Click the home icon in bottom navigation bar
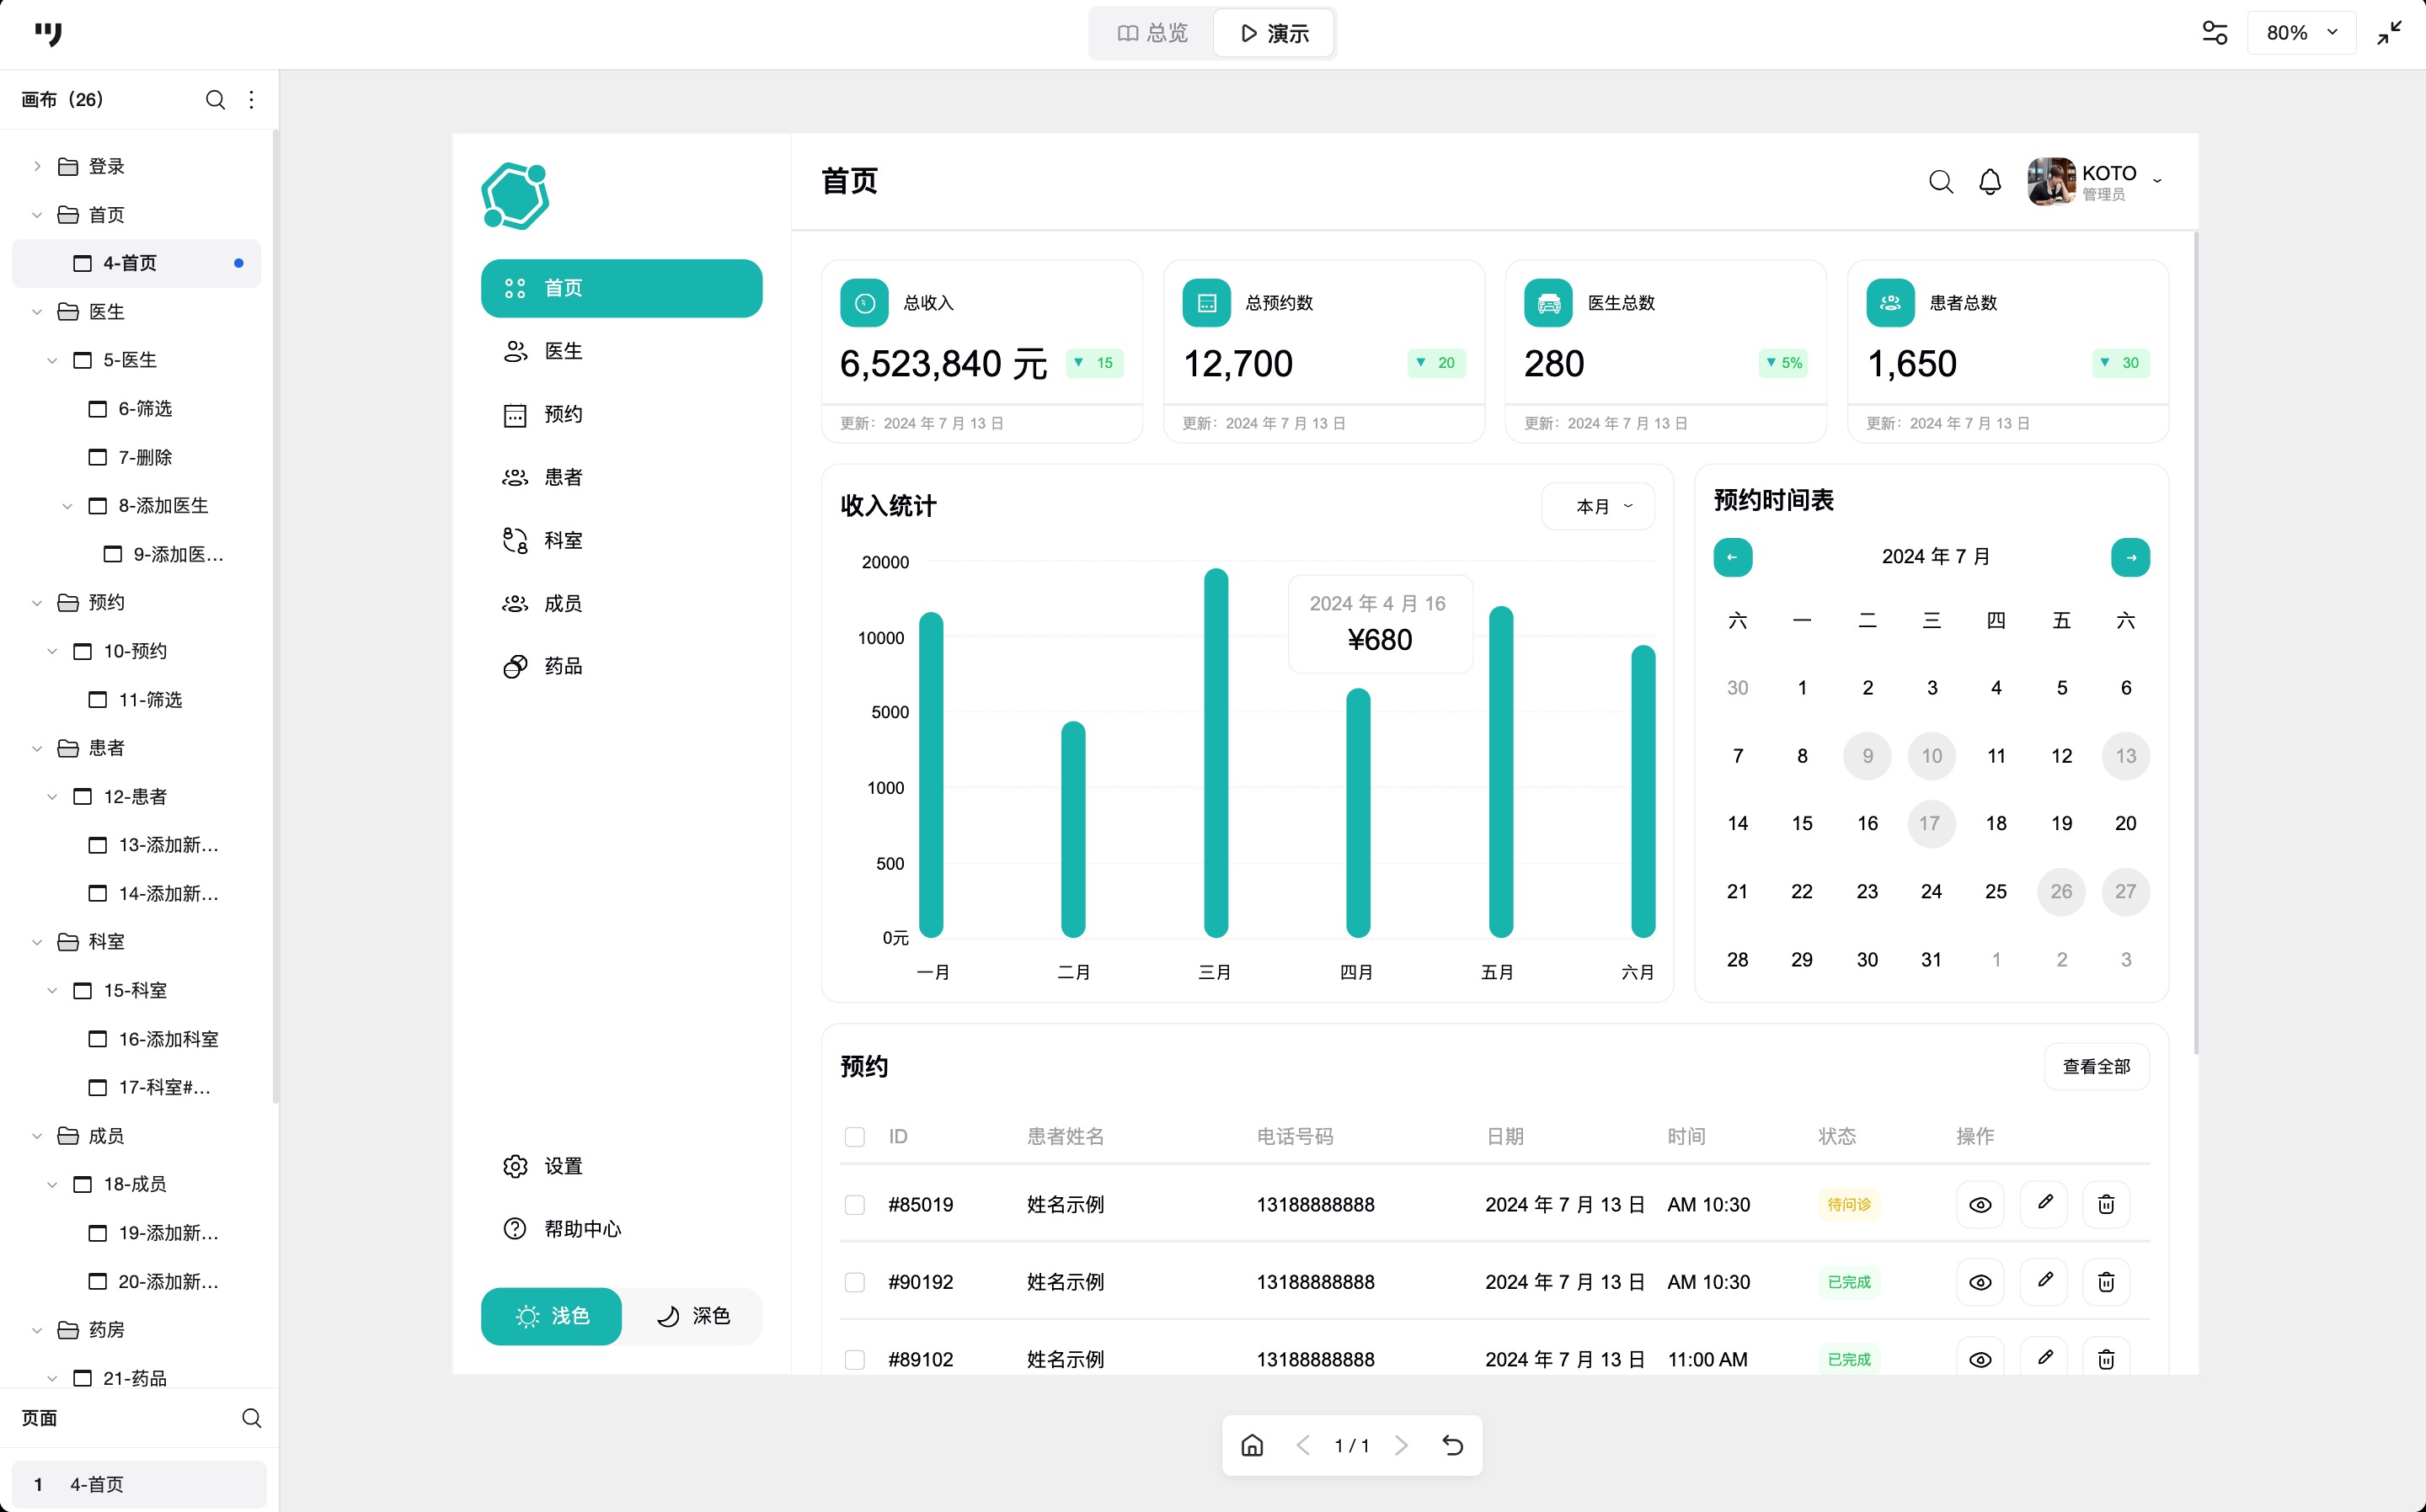This screenshot has width=2426, height=1512. [1252, 1445]
